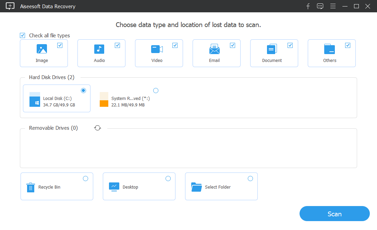Click the Aiseesoft app logo icon

point(10,6)
